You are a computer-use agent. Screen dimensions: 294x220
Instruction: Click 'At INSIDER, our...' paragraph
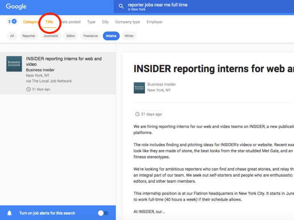click(x=149, y=211)
